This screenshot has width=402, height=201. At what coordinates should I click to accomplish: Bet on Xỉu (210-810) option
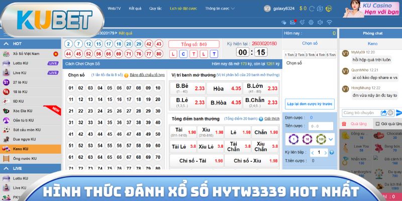211,132
